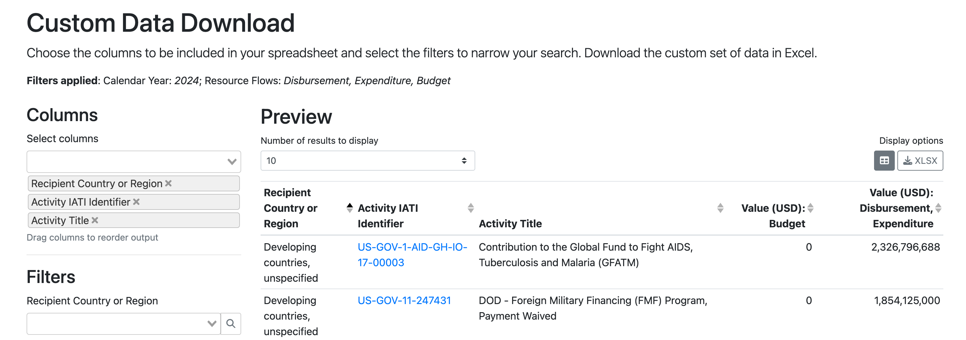Remove the Recipient Country or Region column tag
This screenshot has width=966, height=340.
168,183
